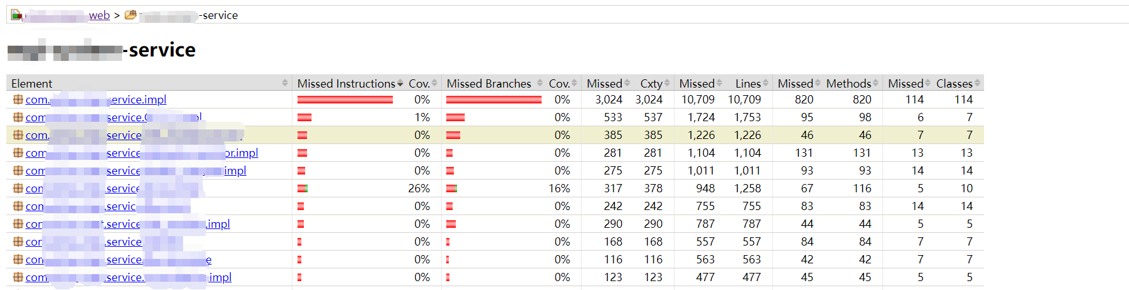Viewport: 1129px width, 290px height.
Task: Sort by the Methods column header
Action: [852, 83]
